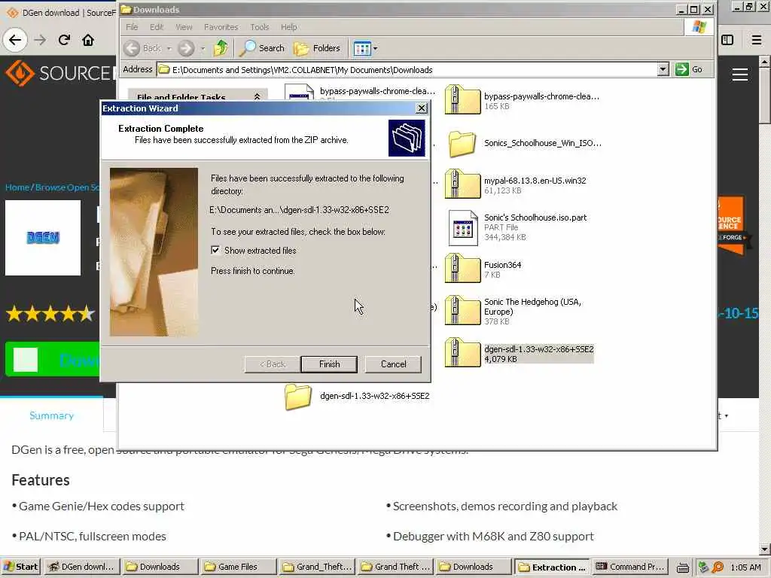Switch to Command Prompt taskbar button
Image resolution: width=771 pixels, height=578 pixels.
pos(630,567)
